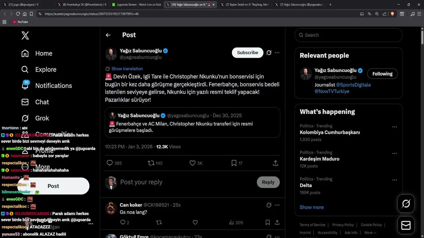Click reply icon with 385

tap(110, 163)
